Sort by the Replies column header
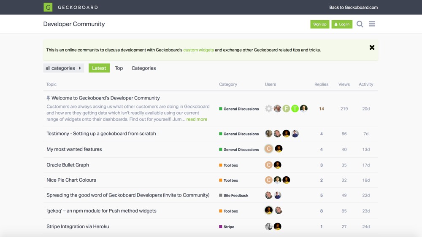This screenshot has width=422, height=237. tap(321, 84)
